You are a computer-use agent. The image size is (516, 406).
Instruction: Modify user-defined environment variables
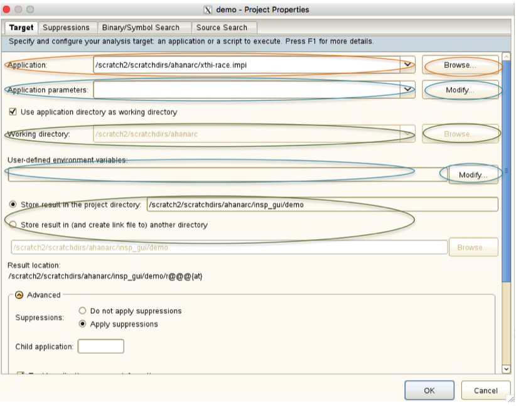[472, 174]
